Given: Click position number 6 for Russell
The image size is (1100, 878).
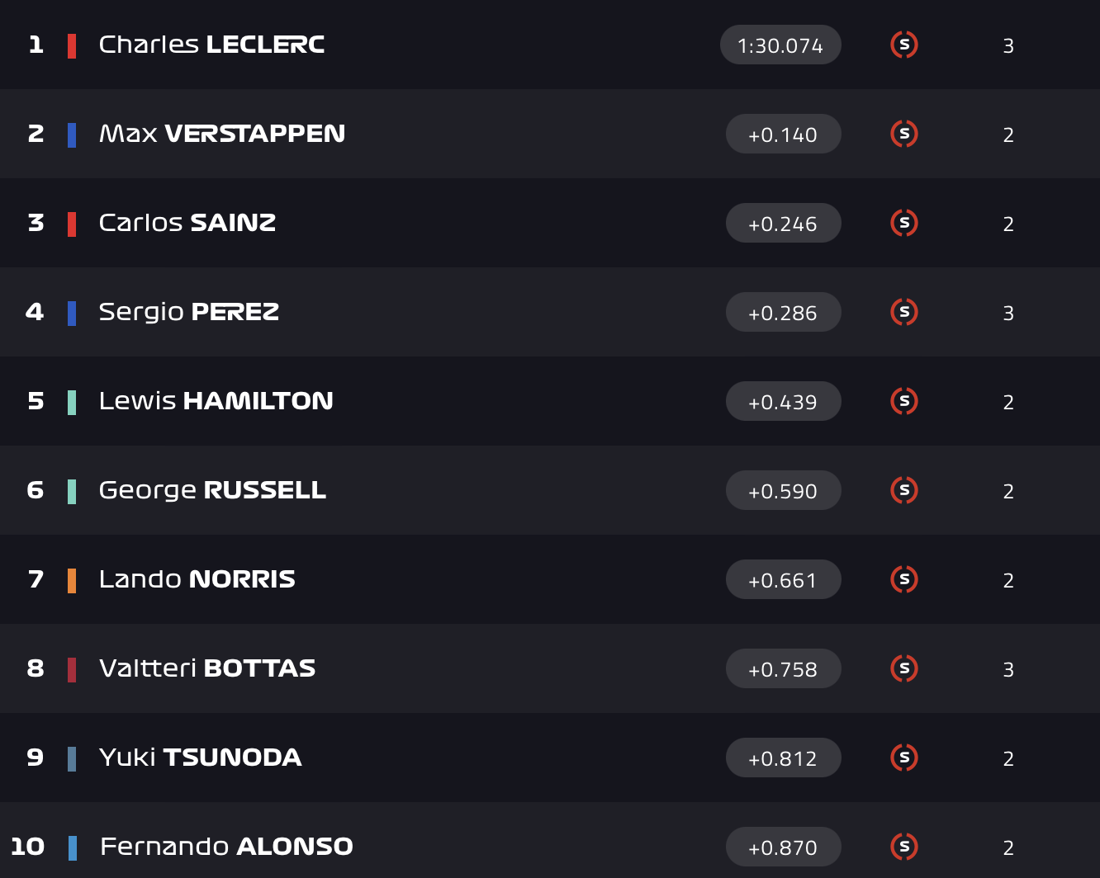Looking at the screenshot, I should click(36, 490).
